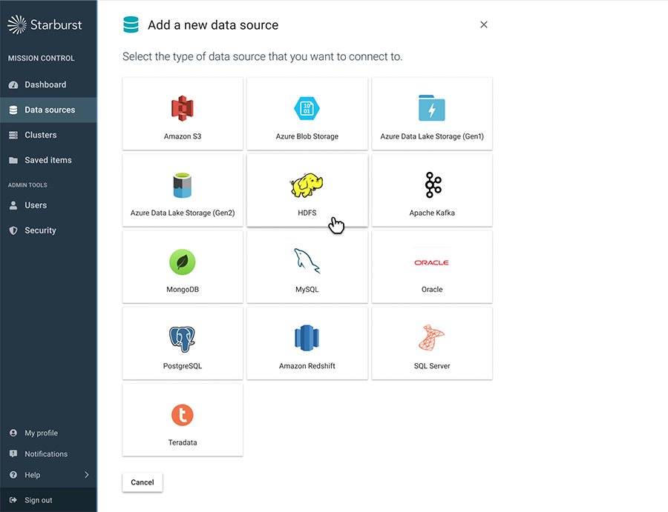
Task: Select Apache Kafka connector
Action: point(431,190)
